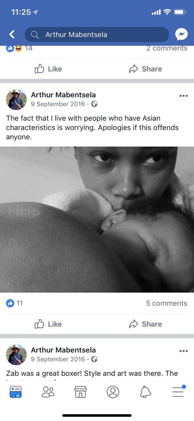This screenshot has height=421, width=194.
Task: View the 5 comments on the post
Action: [166, 303]
